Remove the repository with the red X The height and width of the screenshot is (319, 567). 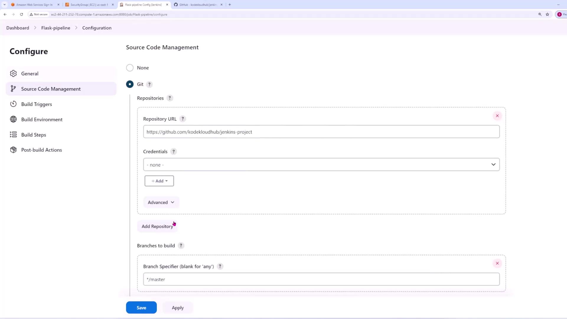click(x=497, y=116)
